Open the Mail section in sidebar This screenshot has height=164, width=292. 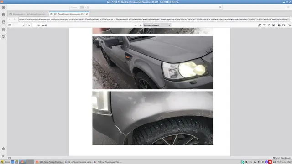[x=4, y=7]
